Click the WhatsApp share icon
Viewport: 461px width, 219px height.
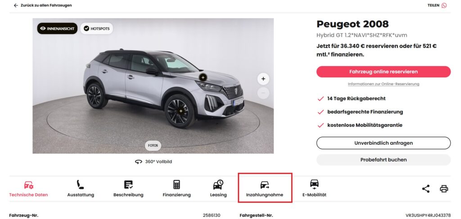(x=444, y=5)
